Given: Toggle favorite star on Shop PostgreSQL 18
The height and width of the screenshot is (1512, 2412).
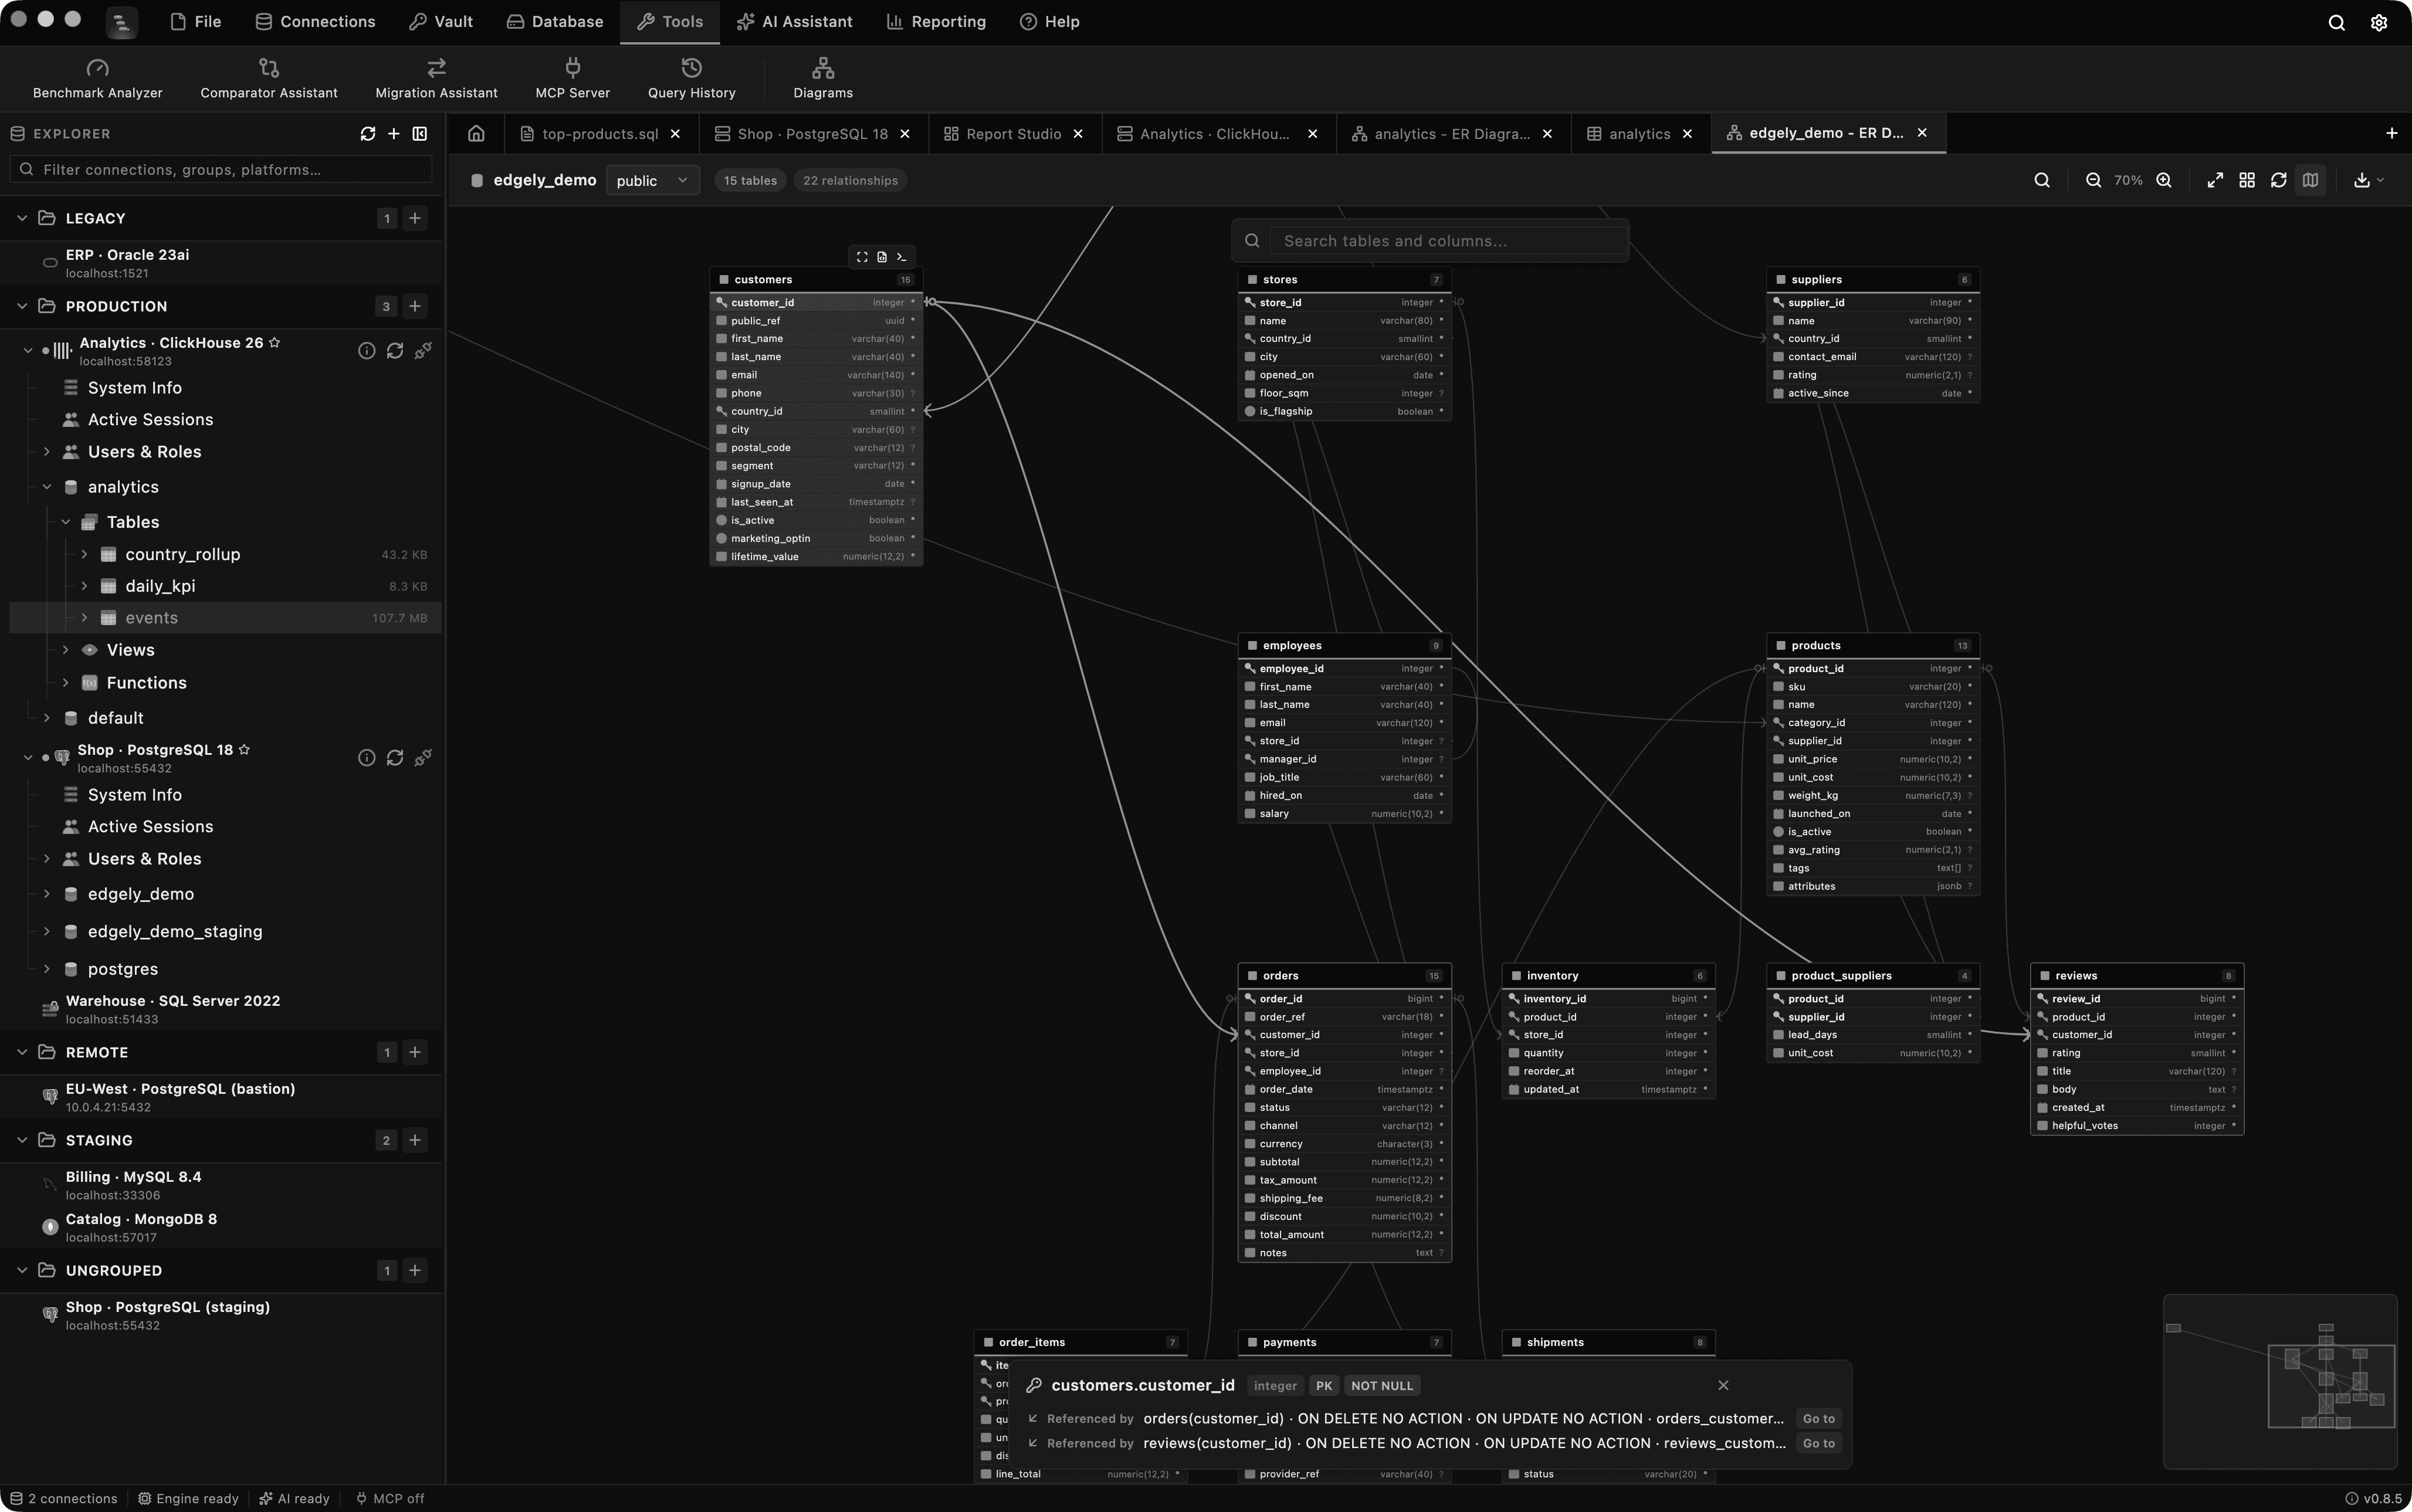Looking at the screenshot, I should (x=244, y=750).
